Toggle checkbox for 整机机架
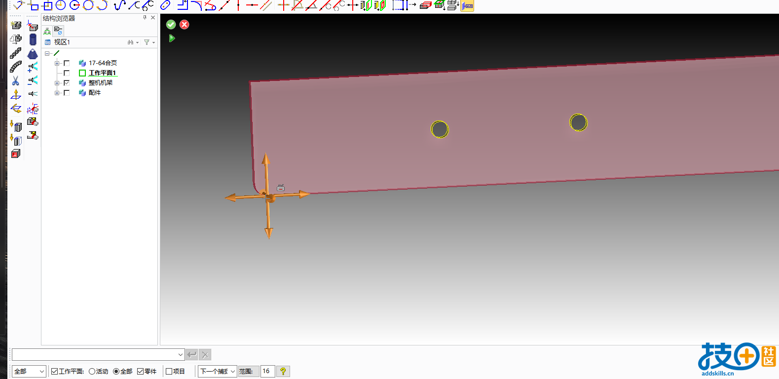Screen dimensions: 779x379 (x=67, y=83)
